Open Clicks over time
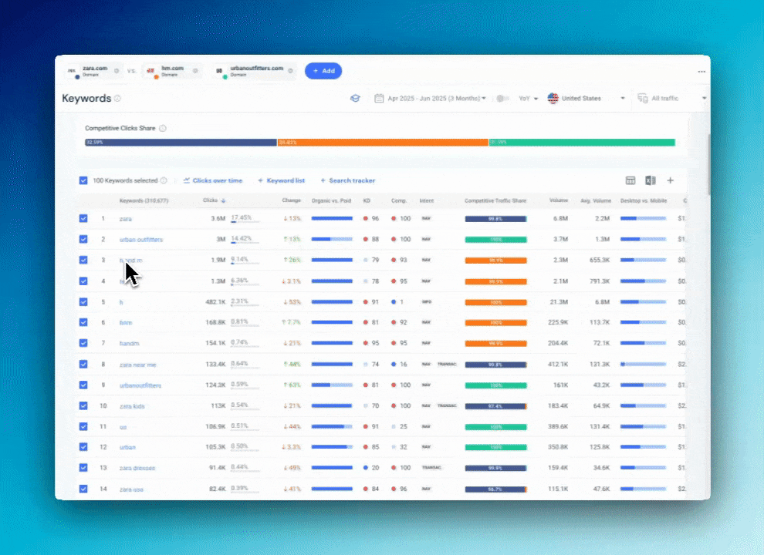This screenshot has height=555, width=764. click(213, 180)
